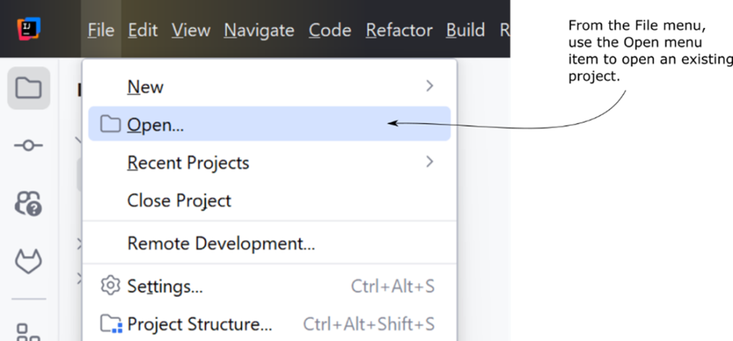This screenshot has height=341, width=733.
Task: Expand the New submenu arrow
Action: pos(430,86)
